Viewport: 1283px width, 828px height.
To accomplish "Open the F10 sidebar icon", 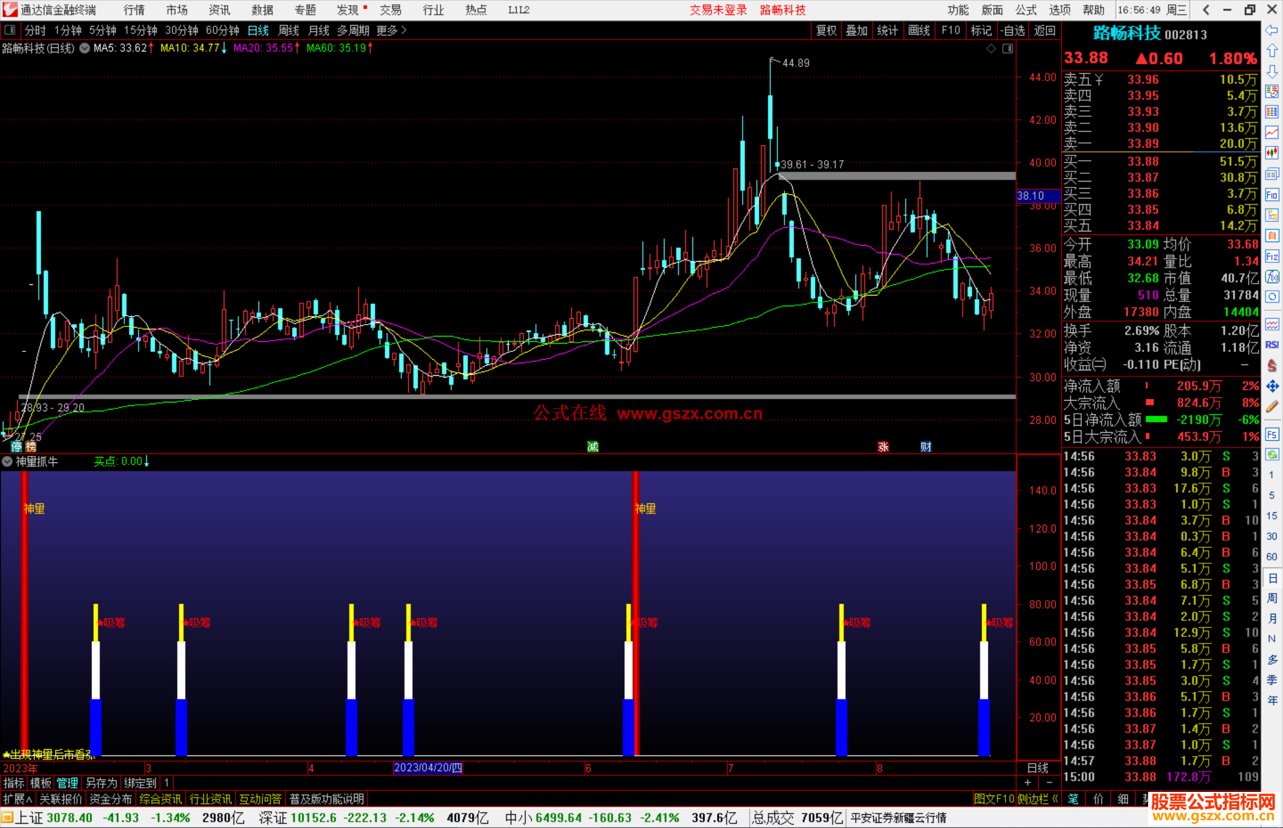I will pyautogui.click(x=1272, y=195).
